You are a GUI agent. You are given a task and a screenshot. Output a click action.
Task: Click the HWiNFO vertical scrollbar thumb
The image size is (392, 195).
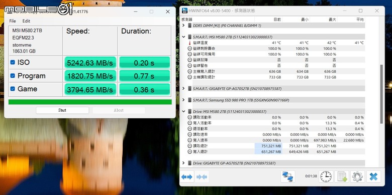pyautogui.click(x=381, y=94)
